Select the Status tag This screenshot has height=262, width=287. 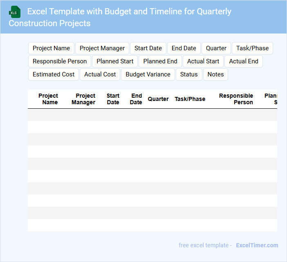pyautogui.click(x=189, y=74)
